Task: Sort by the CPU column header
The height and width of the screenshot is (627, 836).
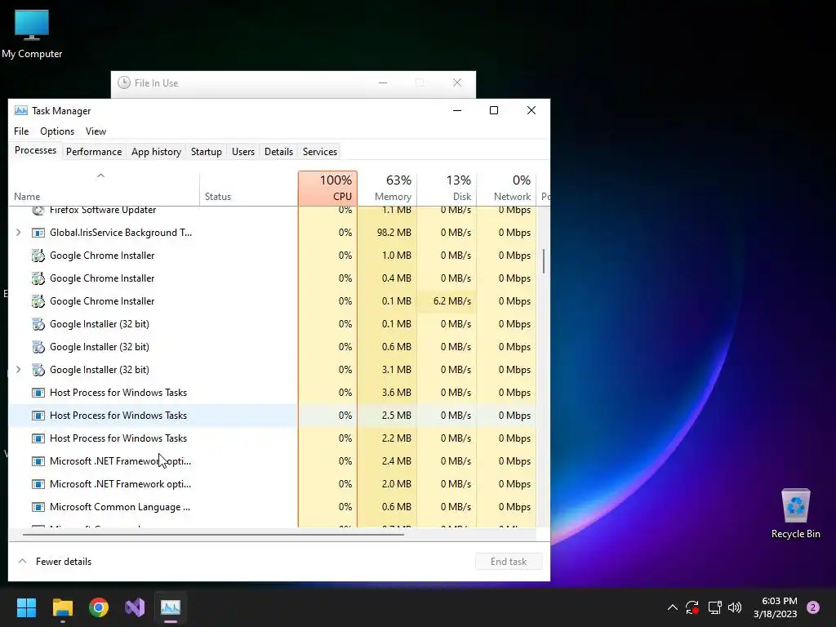Action: (x=328, y=189)
